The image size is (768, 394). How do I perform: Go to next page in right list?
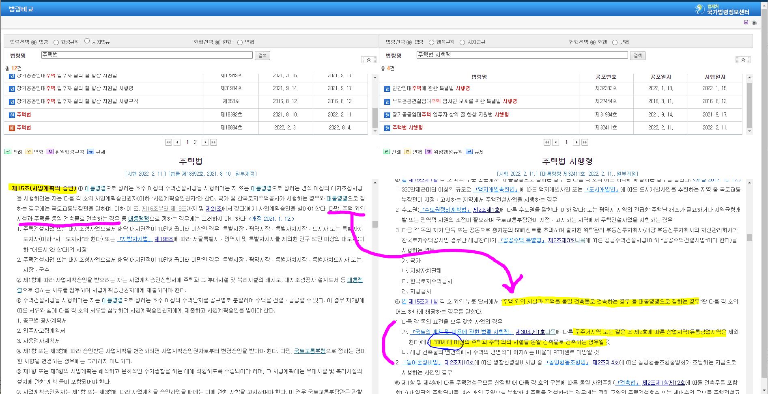tap(576, 142)
